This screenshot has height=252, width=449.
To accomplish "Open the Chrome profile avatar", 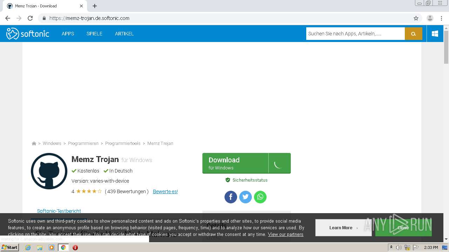I will point(430,18).
